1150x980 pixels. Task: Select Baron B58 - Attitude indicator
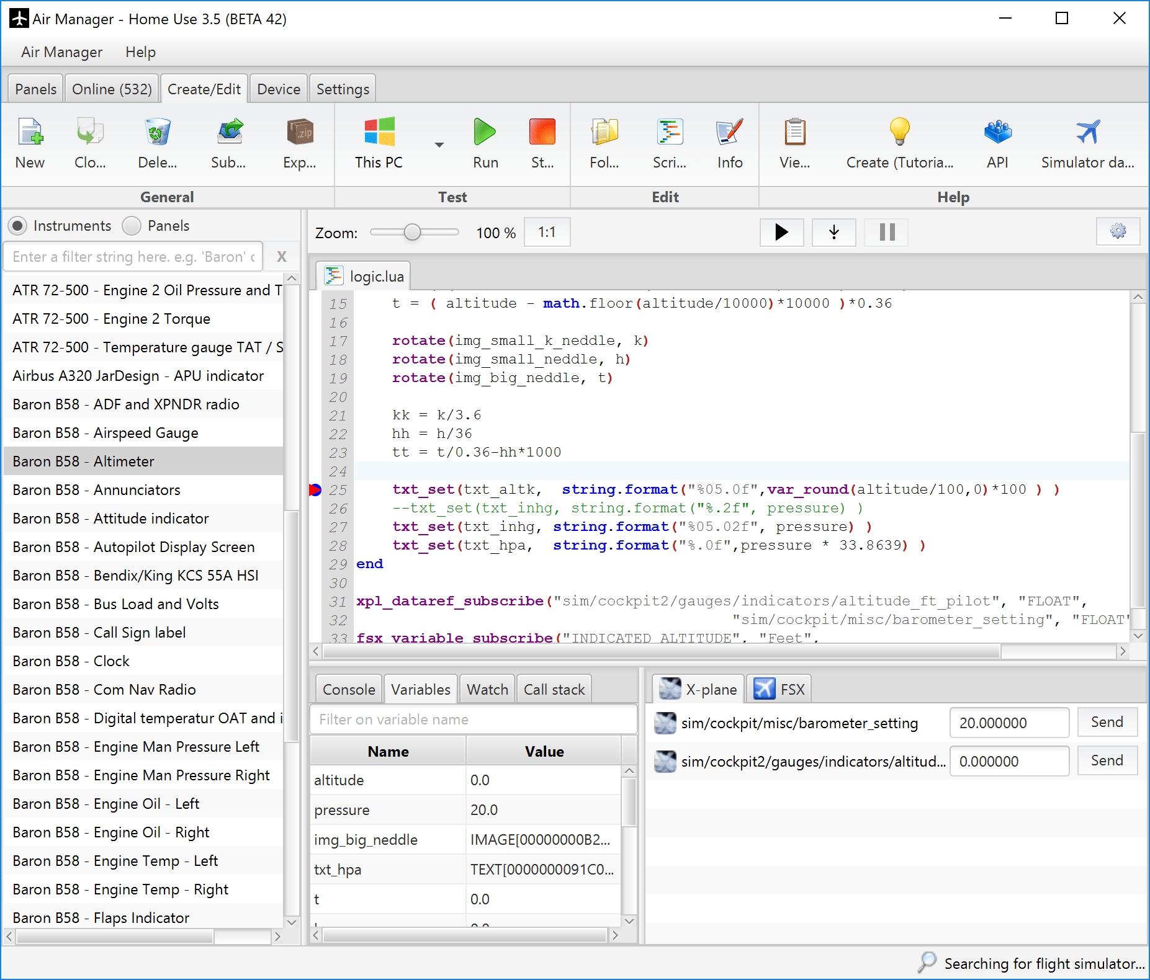point(143,519)
